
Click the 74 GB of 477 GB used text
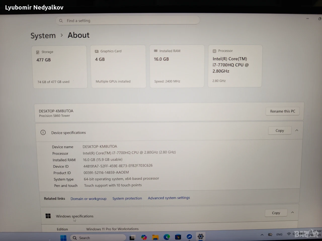coord(53,82)
